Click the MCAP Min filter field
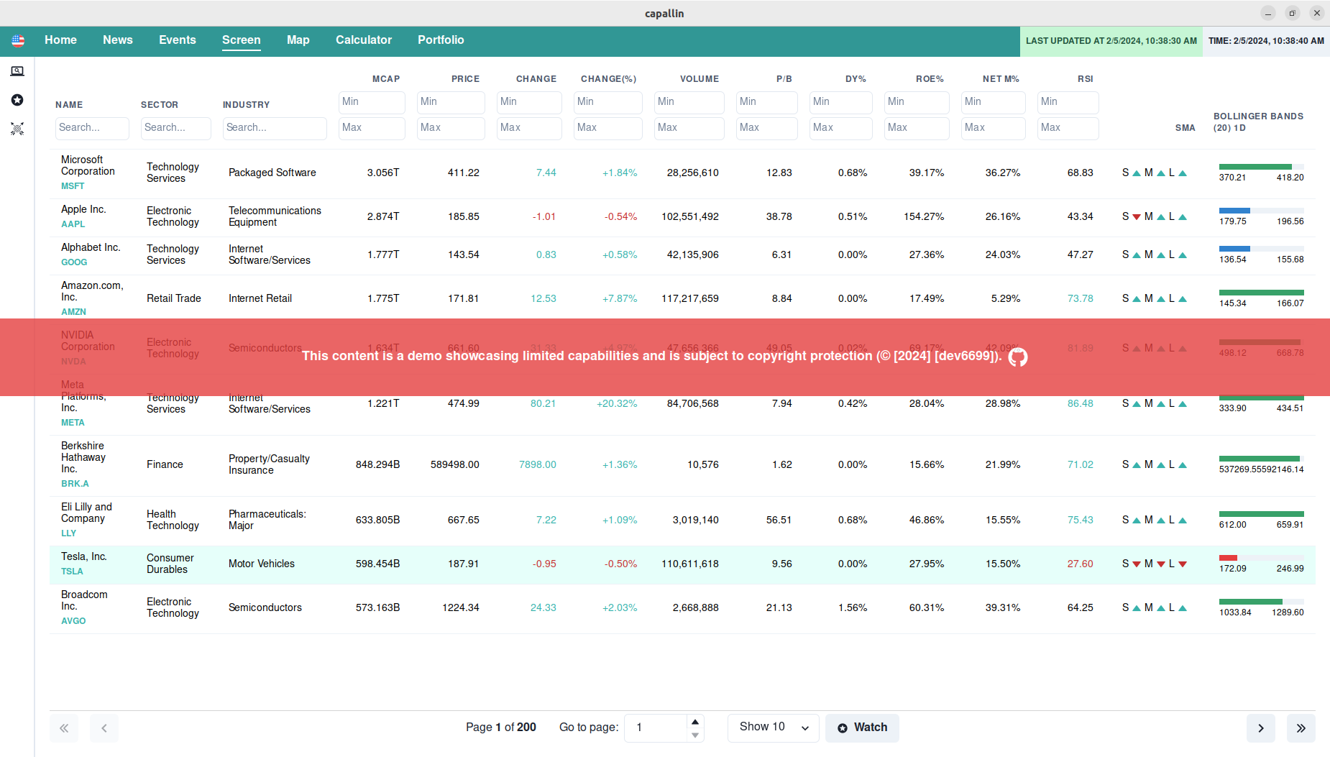Image resolution: width=1330 pixels, height=757 pixels. (372, 102)
